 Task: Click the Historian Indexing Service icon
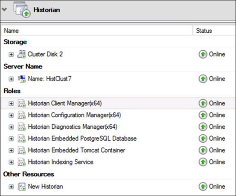click(x=22, y=162)
